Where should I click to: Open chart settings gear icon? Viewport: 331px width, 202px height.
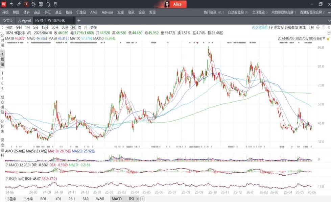pyautogui.click(x=318, y=27)
